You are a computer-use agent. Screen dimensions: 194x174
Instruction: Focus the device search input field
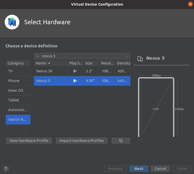(82, 56)
